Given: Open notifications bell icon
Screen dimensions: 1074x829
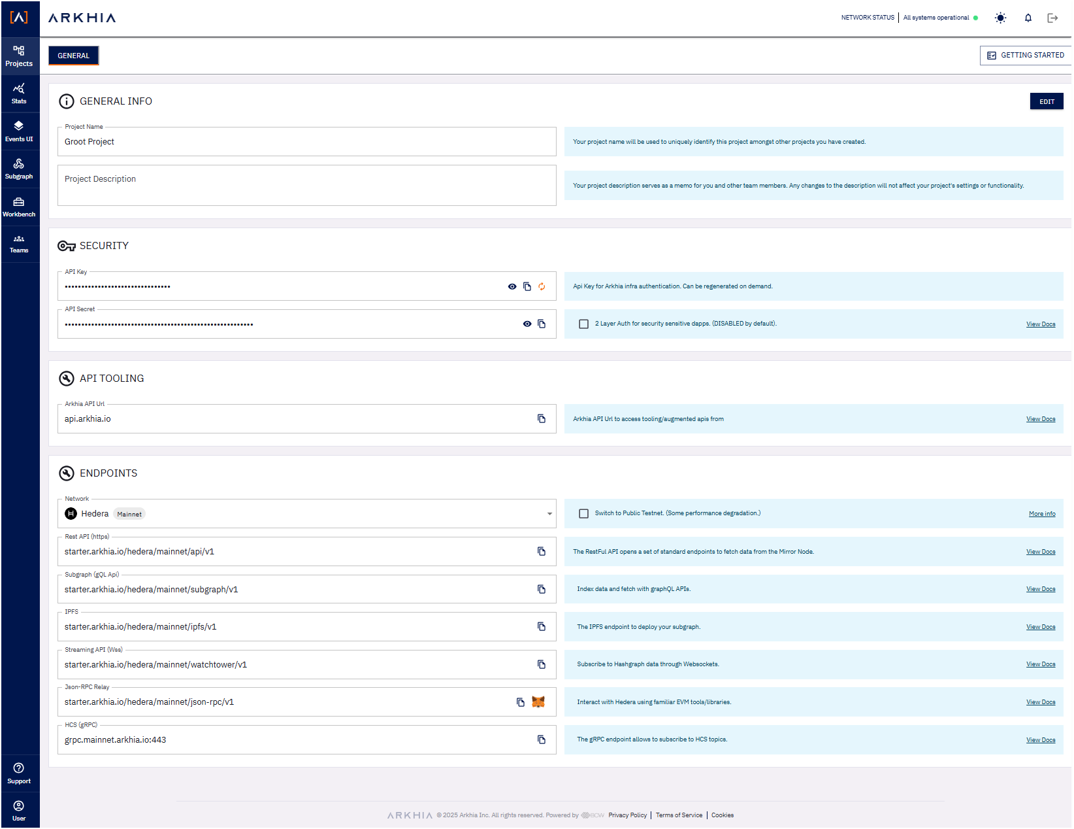Looking at the screenshot, I should point(1028,18).
